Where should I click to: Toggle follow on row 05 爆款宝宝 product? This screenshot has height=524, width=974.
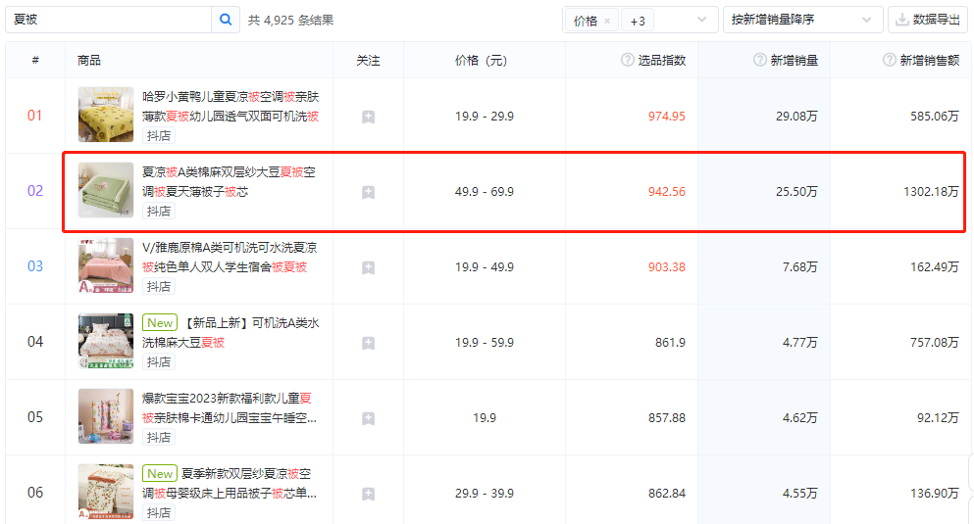click(368, 418)
